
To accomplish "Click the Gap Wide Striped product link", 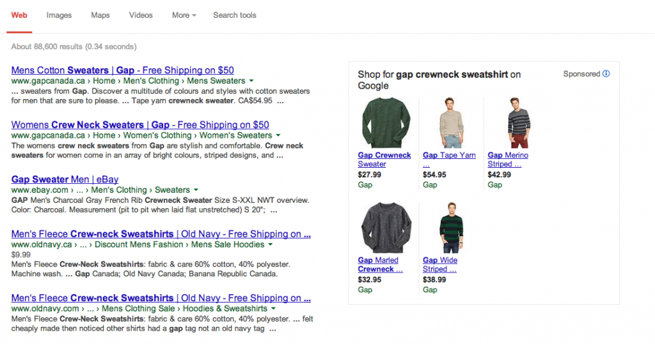I will (440, 265).
